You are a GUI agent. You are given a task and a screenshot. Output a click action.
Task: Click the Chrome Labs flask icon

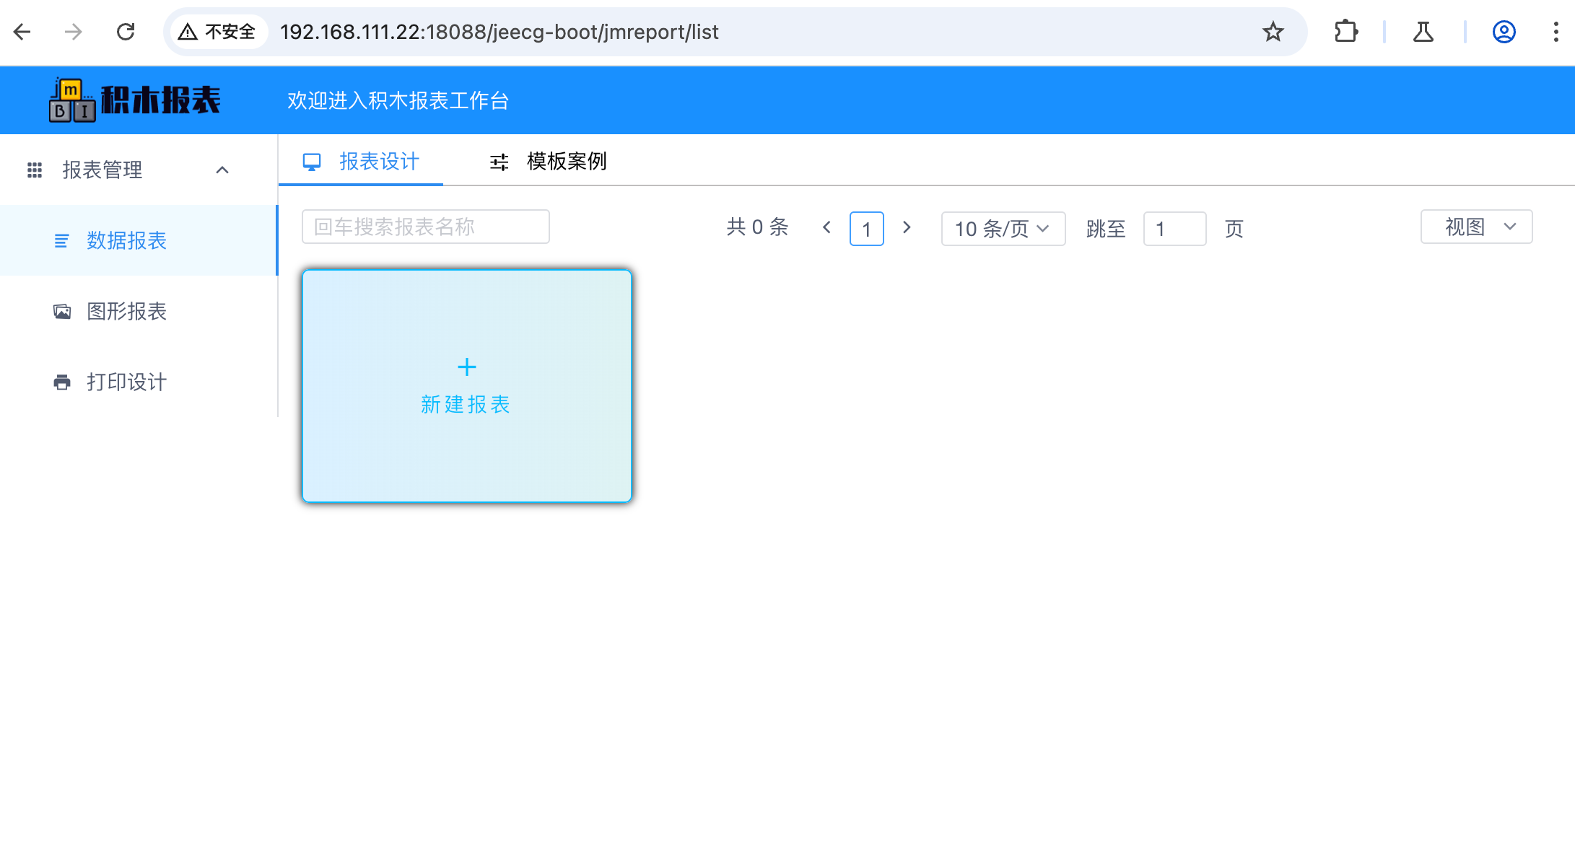pos(1423,32)
